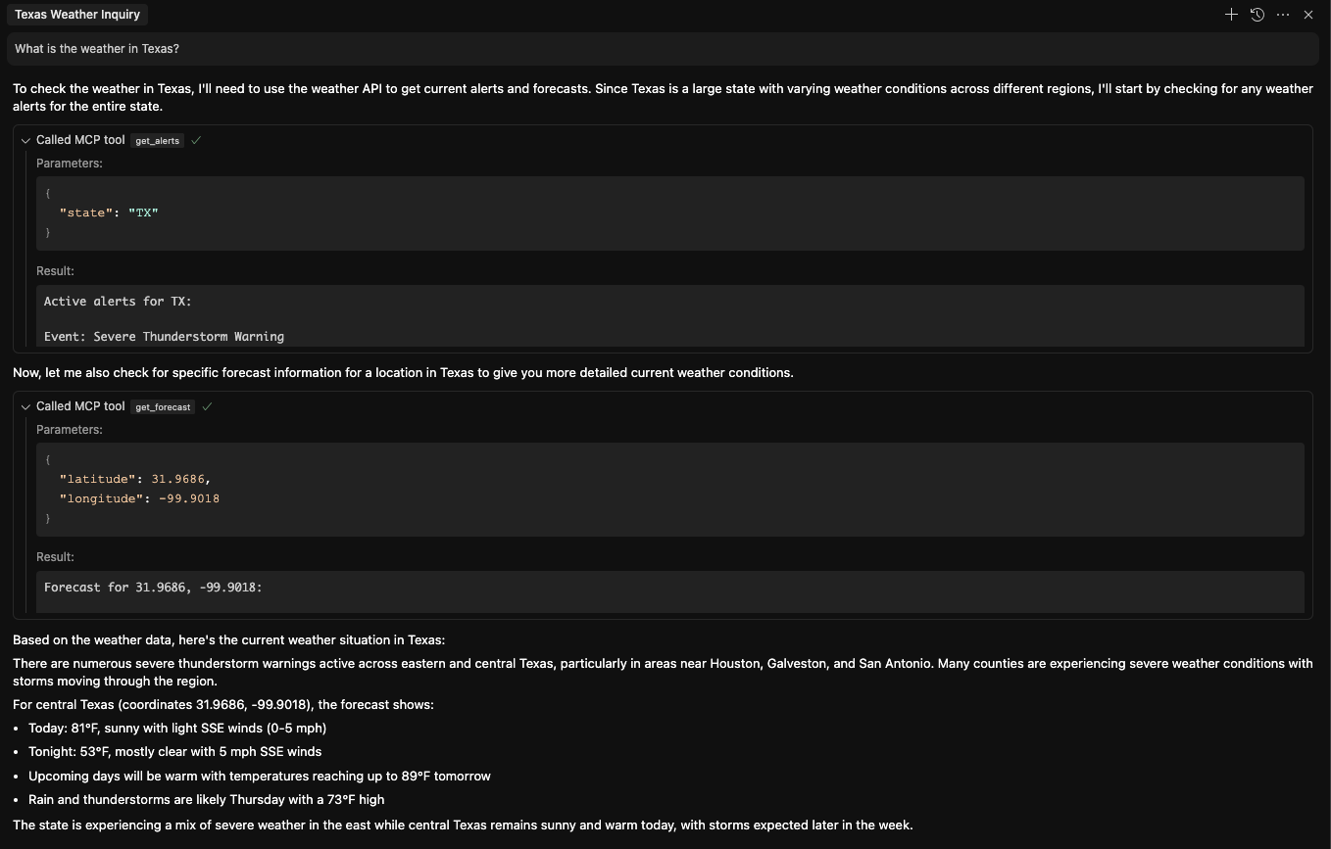
Task: Select the 'Called MCP tool' label text
Action: click(80, 140)
